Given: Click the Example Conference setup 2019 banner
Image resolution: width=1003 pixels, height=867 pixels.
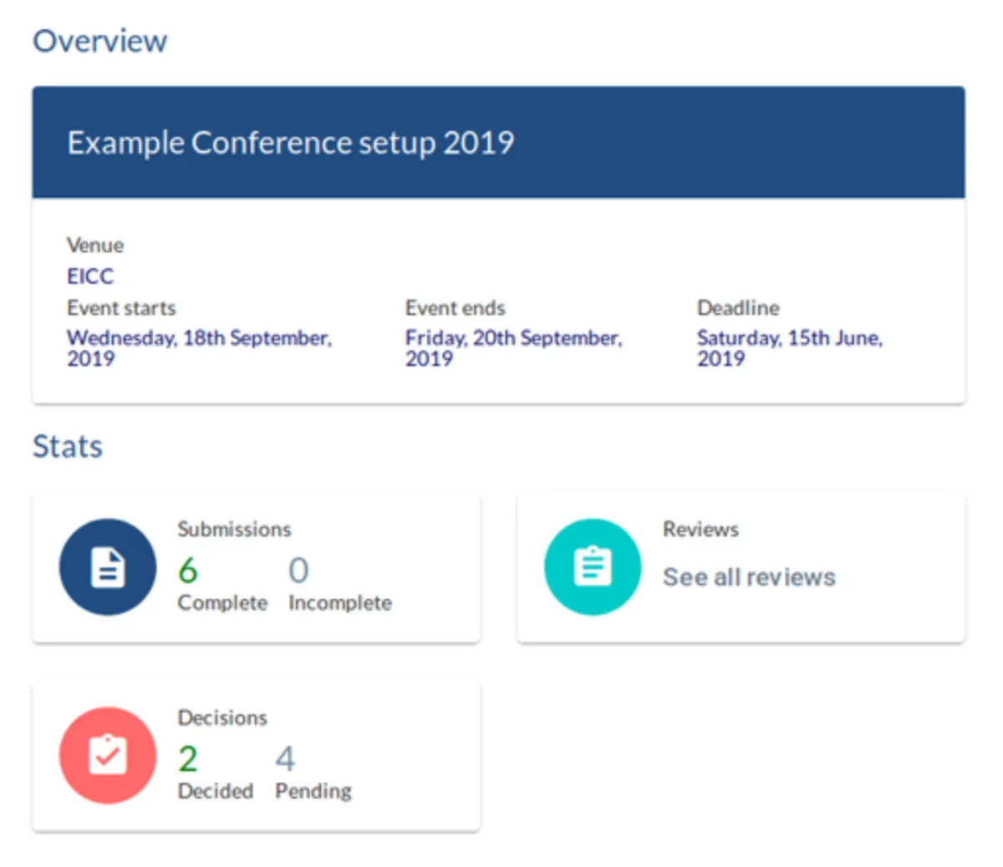Looking at the screenshot, I should tap(499, 142).
